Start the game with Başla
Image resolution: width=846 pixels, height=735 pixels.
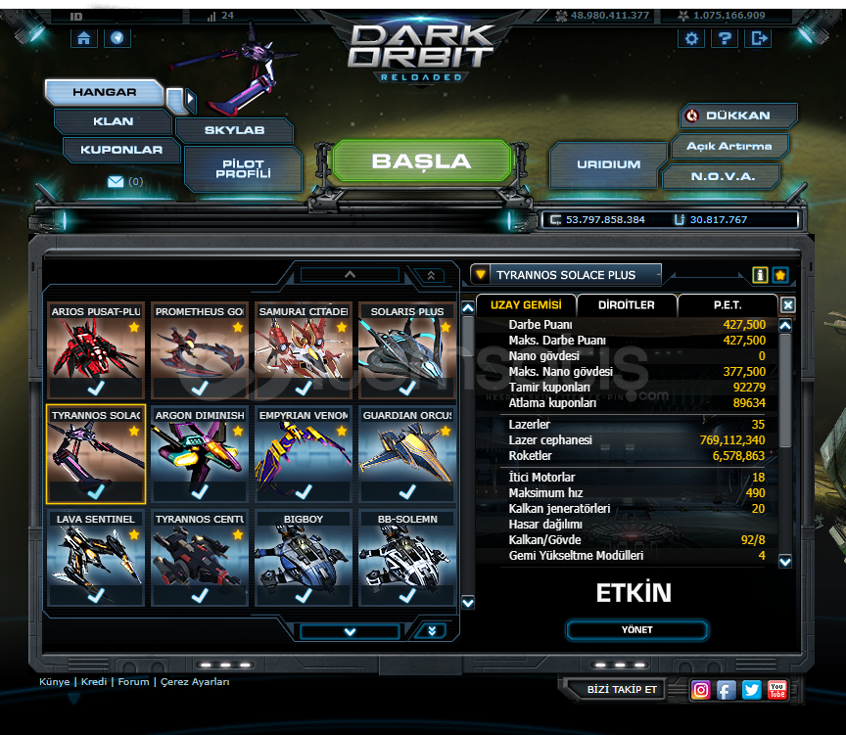(421, 161)
